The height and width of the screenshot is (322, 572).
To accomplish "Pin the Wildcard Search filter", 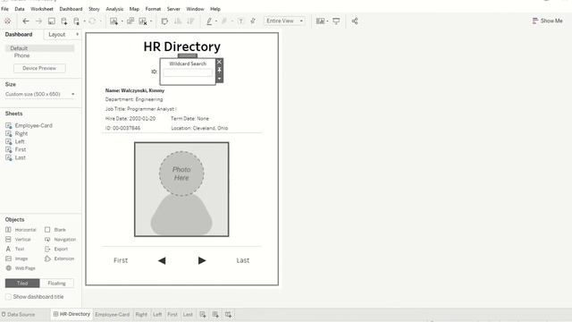I will pyautogui.click(x=219, y=70).
